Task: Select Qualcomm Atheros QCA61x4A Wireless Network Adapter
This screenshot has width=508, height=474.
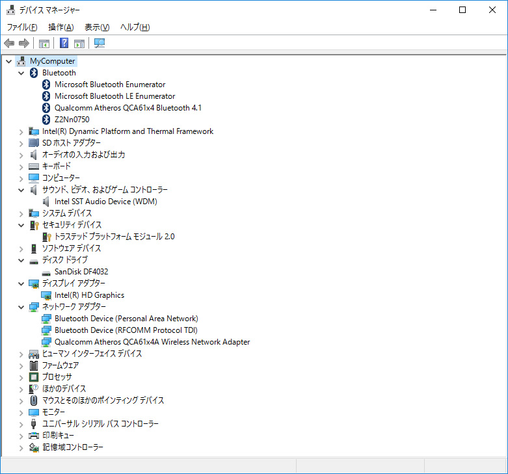Action: [x=152, y=342]
